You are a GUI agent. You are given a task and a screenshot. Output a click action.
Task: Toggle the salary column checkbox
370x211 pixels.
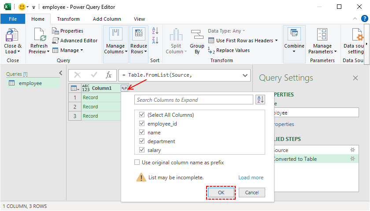(142, 150)
